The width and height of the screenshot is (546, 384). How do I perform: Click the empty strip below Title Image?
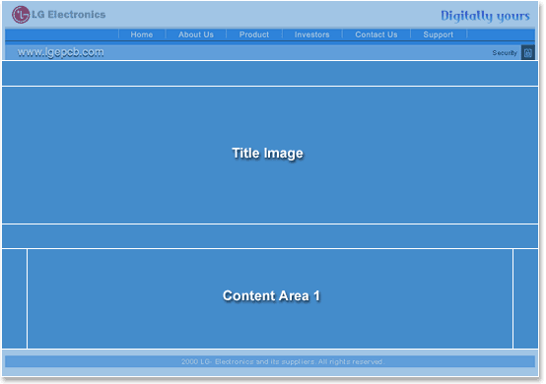tap(270, 236)
